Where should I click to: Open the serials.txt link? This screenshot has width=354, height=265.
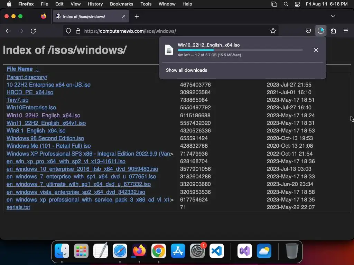pyautogui.click(x=18, y=207)
